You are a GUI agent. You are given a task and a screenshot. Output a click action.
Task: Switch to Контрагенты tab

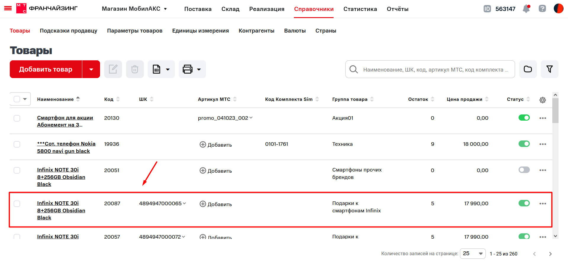256,31
